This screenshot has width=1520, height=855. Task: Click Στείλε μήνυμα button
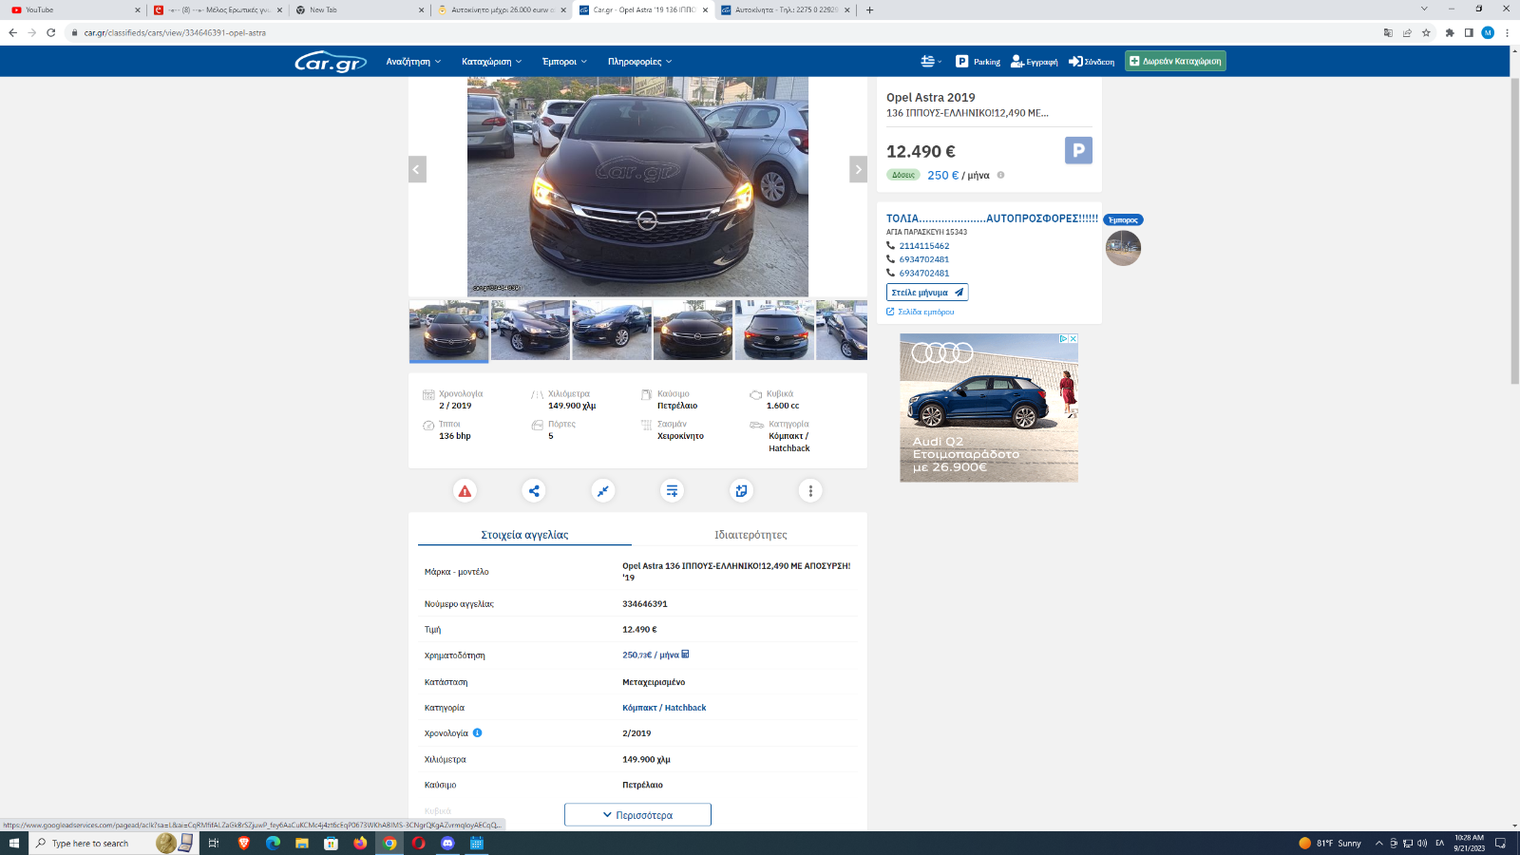click(x=927, y=293)
